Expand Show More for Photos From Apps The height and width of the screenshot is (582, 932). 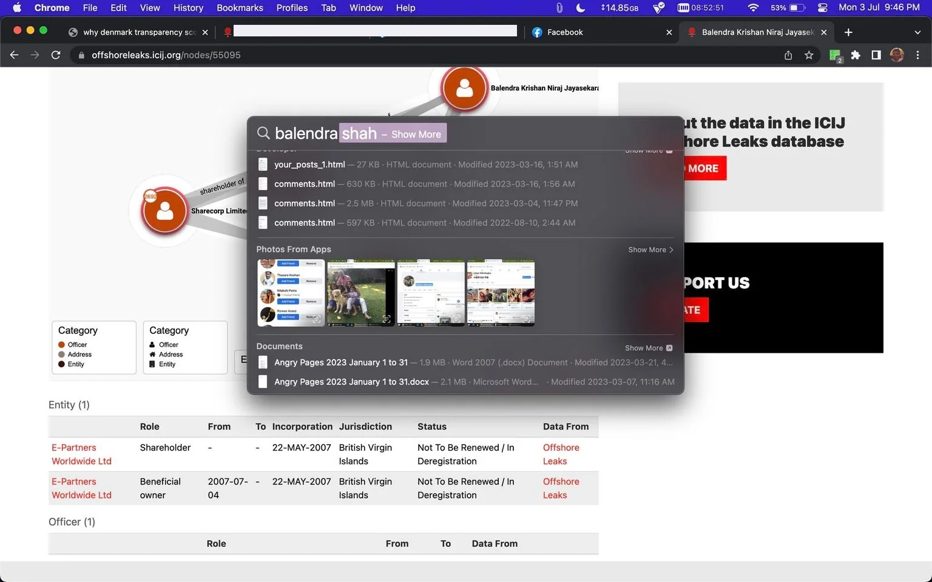650,250
